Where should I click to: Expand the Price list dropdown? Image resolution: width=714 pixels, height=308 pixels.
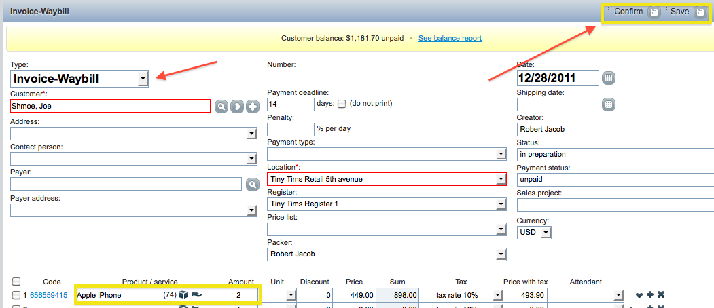pyautogui.click(x=501, y=229)
